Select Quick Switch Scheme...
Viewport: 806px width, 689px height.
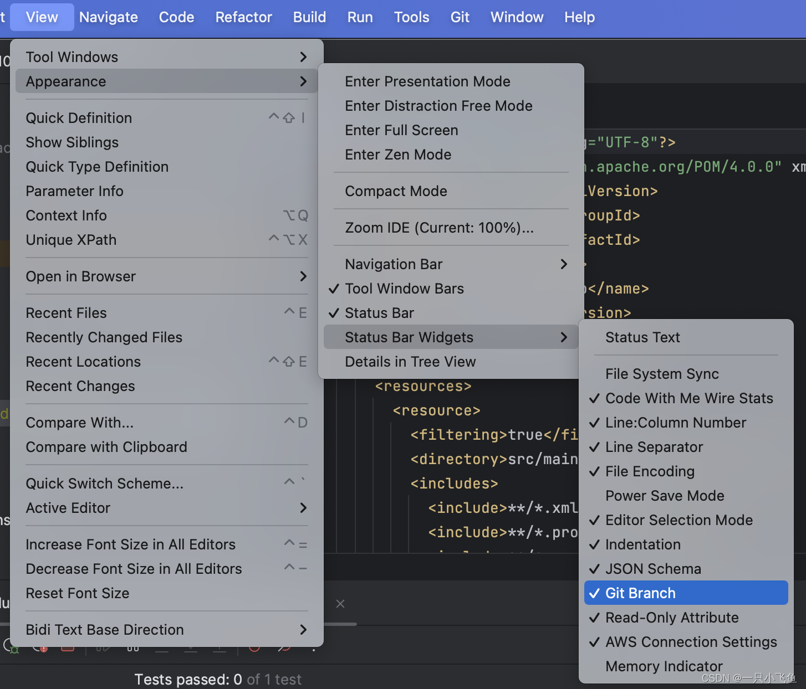[x=166, y=484]
